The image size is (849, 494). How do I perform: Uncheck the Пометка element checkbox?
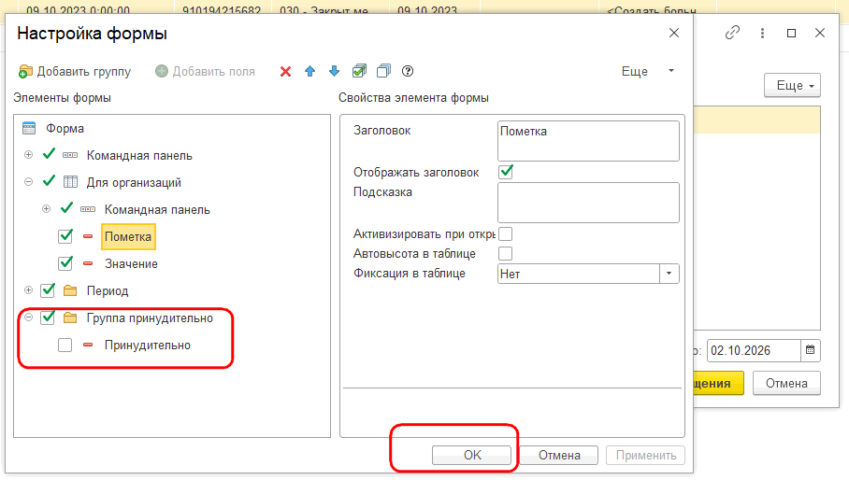click(65, 236)
